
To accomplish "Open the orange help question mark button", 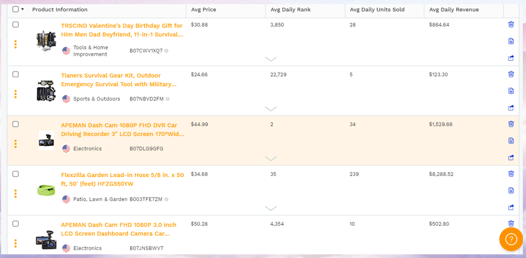I will point(511,239).
